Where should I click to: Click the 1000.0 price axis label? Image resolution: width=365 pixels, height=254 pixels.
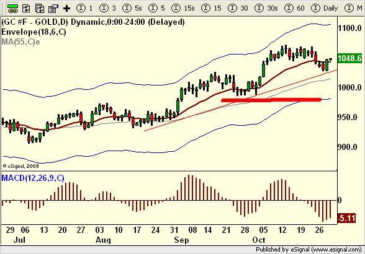349,87
